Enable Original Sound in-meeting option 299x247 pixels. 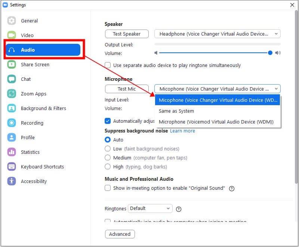tap(108, 188)
